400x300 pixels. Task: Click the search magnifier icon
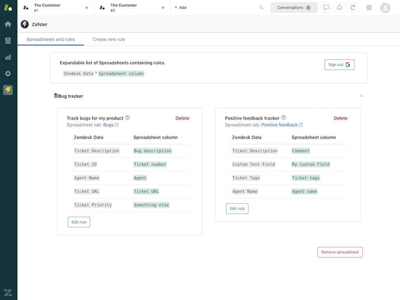(261, 7)
